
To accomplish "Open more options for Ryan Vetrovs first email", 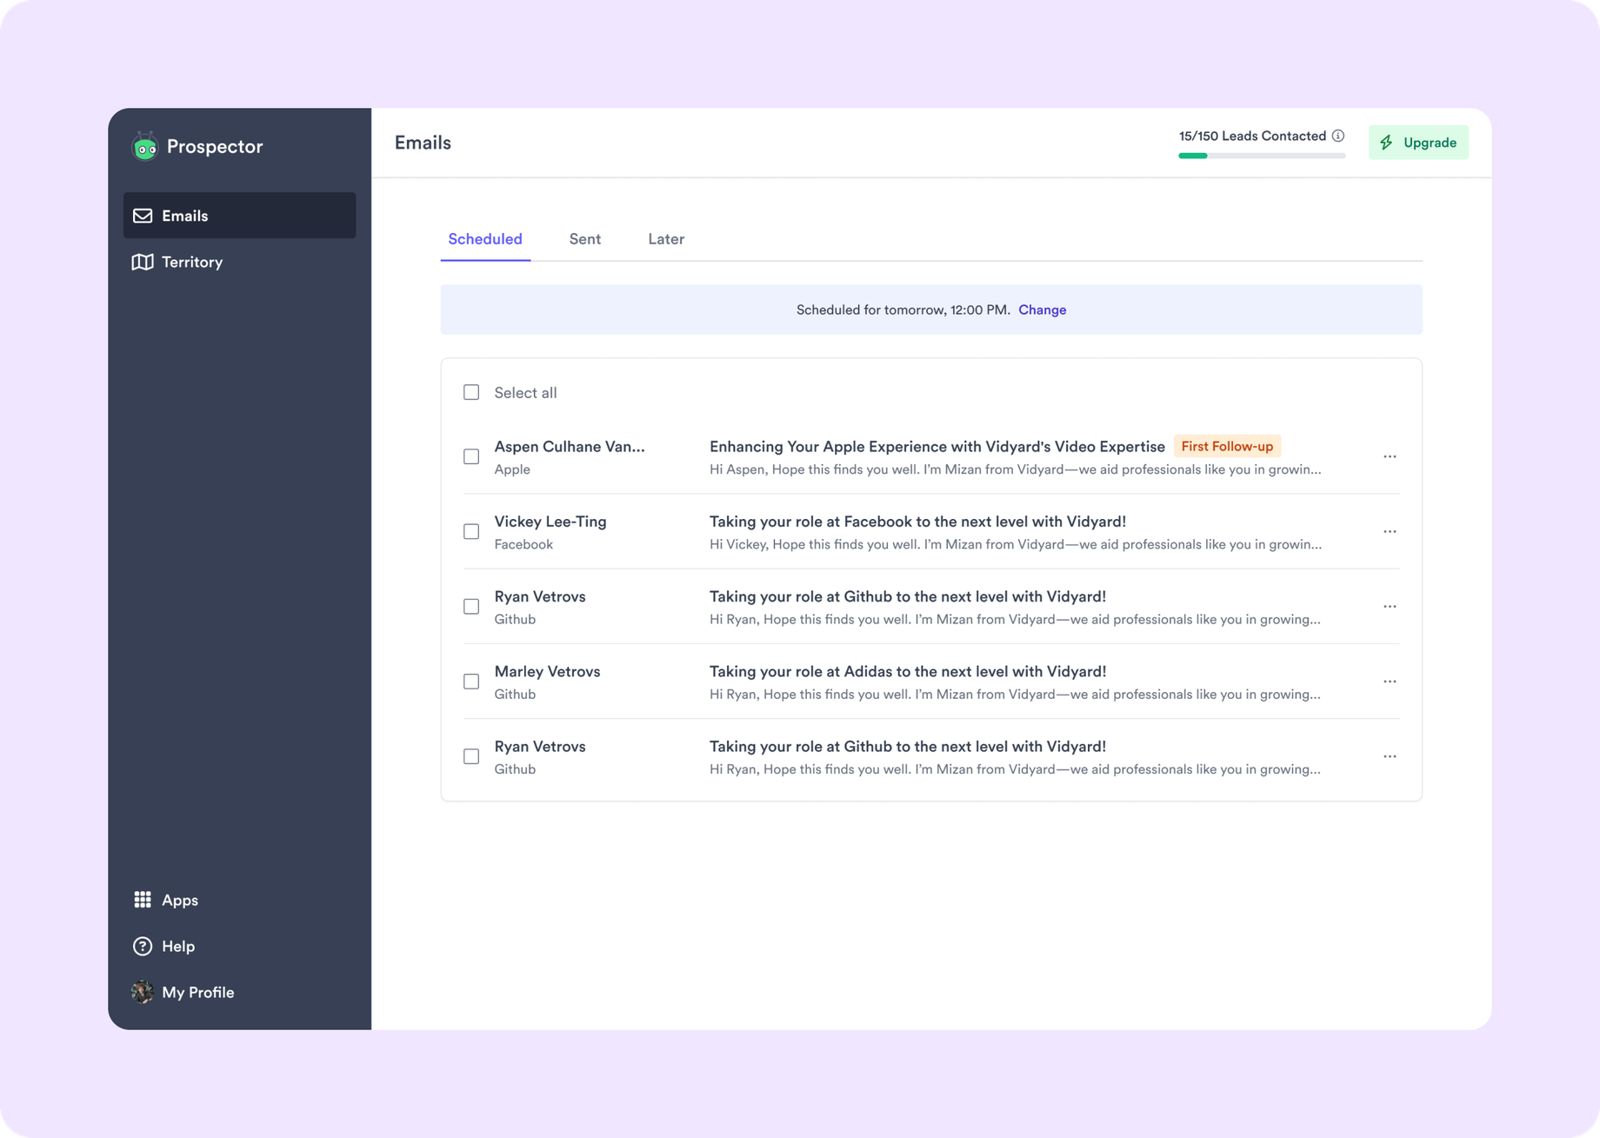I will [1390, 606].
